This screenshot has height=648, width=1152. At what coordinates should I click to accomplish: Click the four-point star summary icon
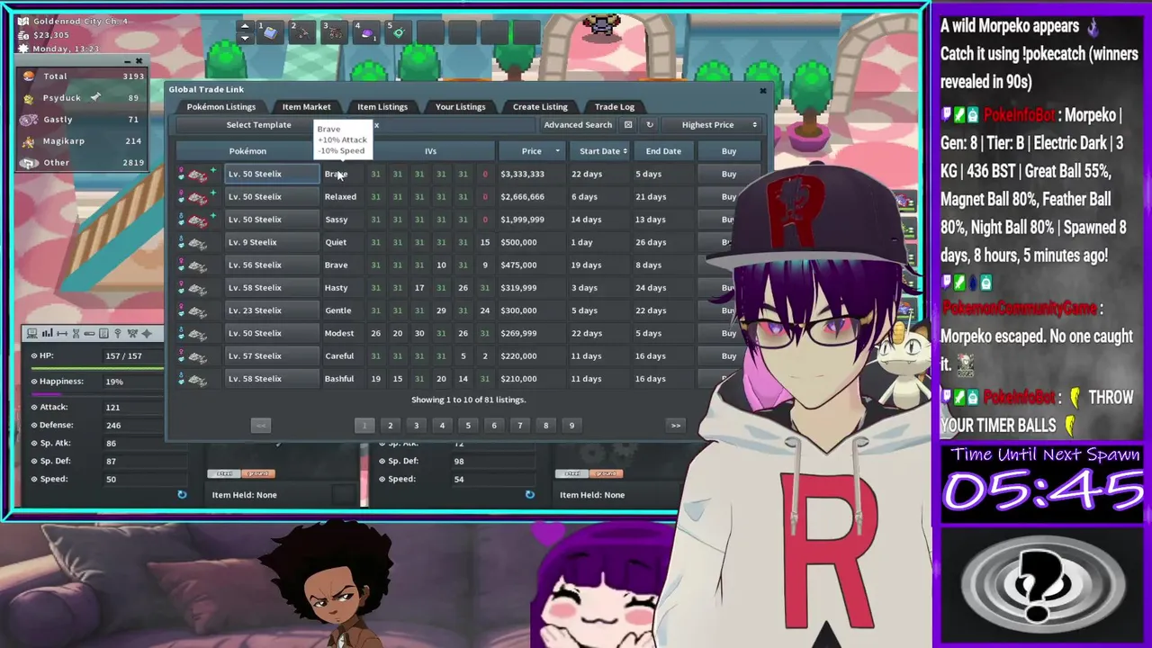(147, 334)
